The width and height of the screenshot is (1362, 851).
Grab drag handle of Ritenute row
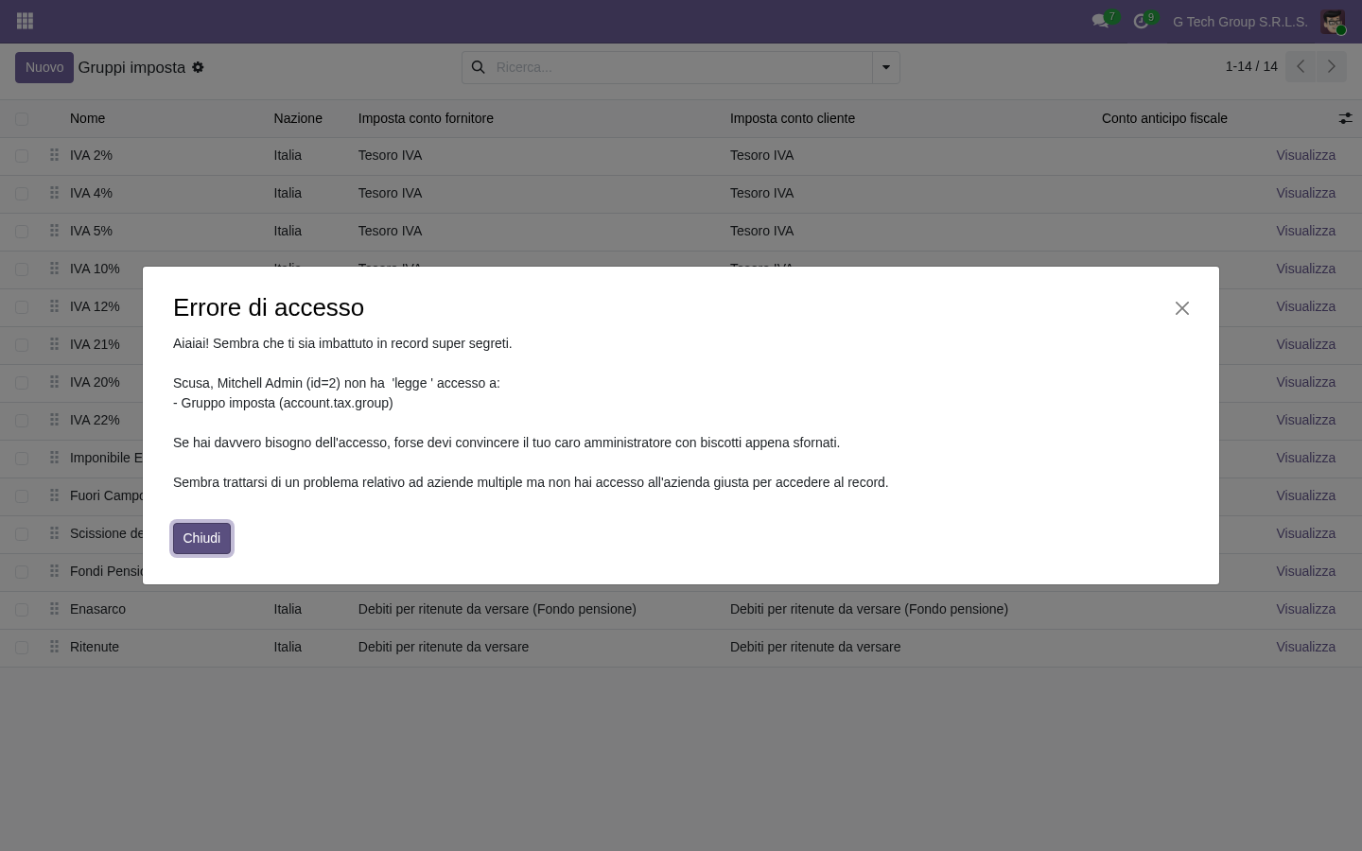coord(54,647)
